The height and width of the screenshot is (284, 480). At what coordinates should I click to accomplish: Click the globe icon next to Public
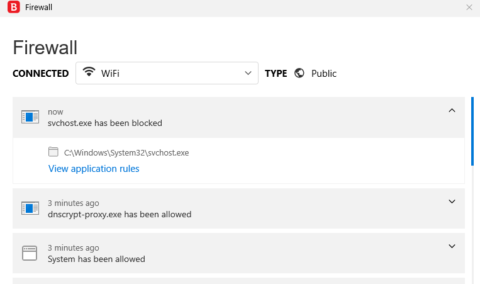pyautogui.click(x=299, y=73)
